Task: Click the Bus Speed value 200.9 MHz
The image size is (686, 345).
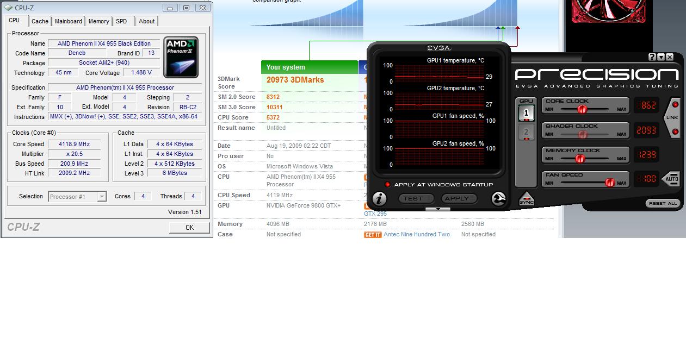Action: click(x=74, y=164)
